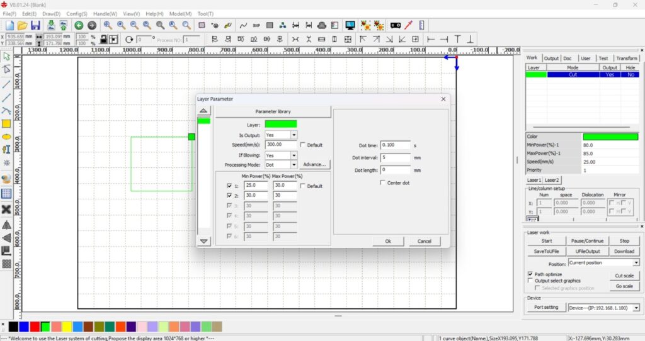
Task: Open the Position dropdown in Laser work
Action: pyautogui.click(x=636, y=262)
